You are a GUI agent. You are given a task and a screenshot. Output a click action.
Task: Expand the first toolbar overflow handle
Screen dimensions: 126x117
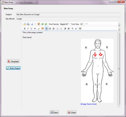click(x=119, y=24)
